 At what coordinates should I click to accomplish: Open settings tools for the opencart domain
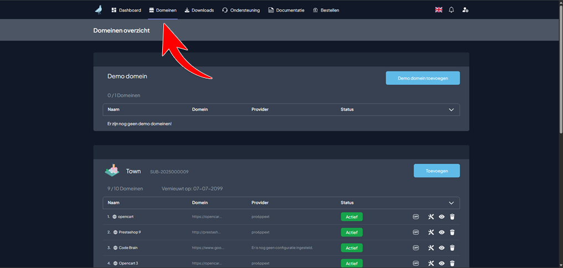coord(431,217)
